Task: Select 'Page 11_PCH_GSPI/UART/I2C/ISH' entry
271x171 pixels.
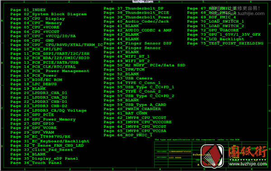Action: click(x=50, y=54)
